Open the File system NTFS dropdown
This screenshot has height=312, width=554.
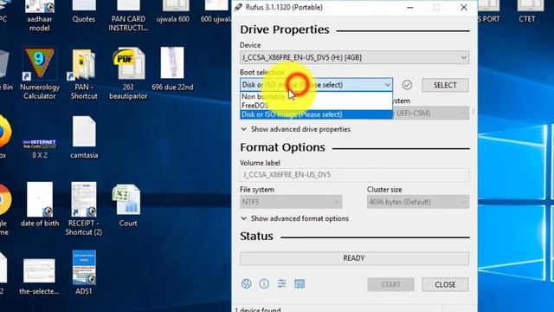[291, 202]
